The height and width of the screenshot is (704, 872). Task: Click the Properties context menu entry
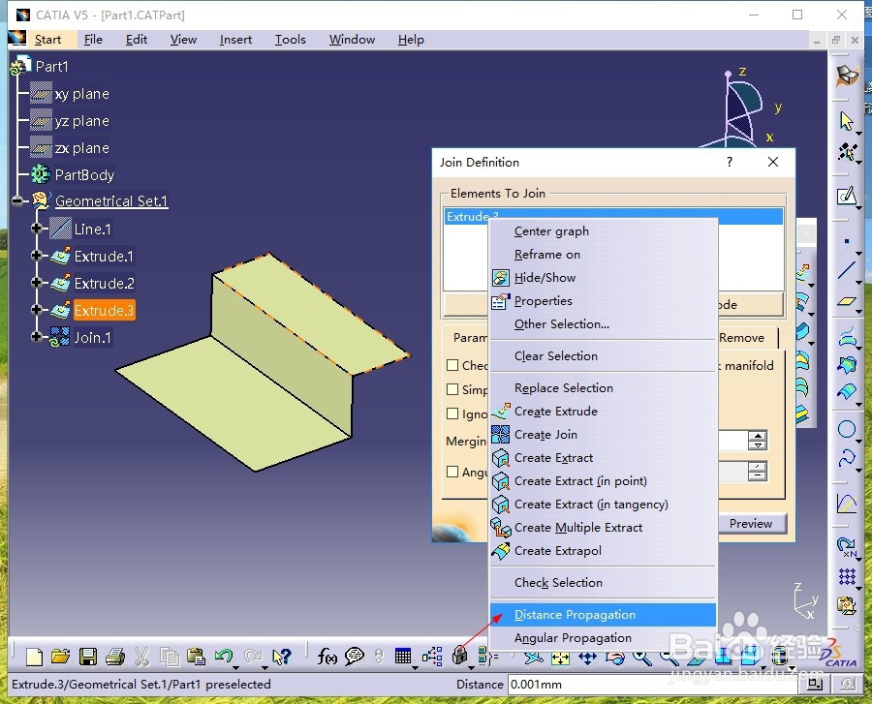click(x=603, y=301)
